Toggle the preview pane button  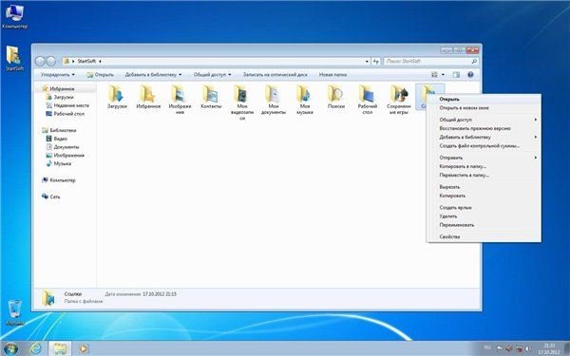[456, 75]
